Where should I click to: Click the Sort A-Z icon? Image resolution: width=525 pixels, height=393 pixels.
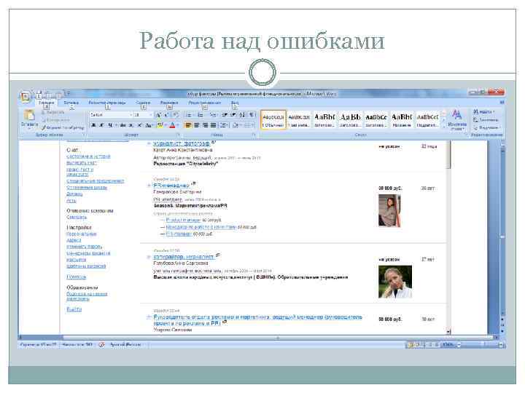click(242, 115)
